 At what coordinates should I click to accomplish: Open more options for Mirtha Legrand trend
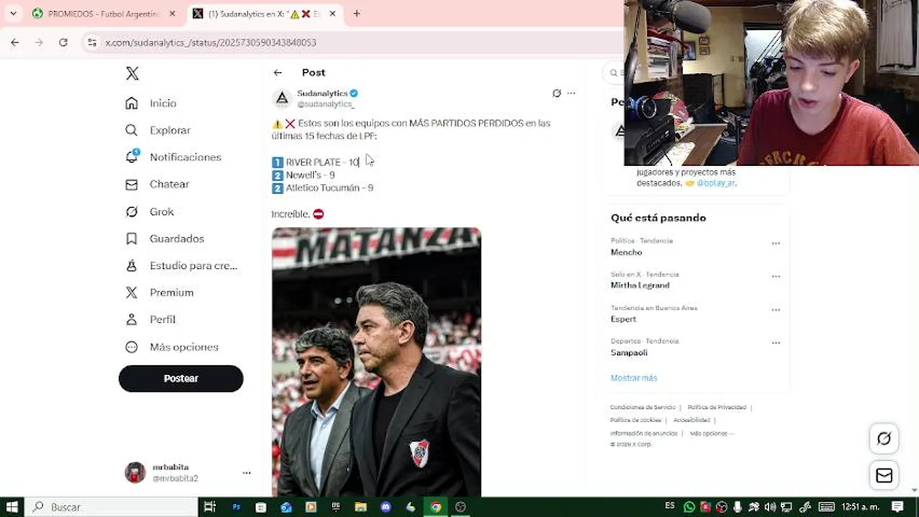pyautogui.click(x=776, y=276)
